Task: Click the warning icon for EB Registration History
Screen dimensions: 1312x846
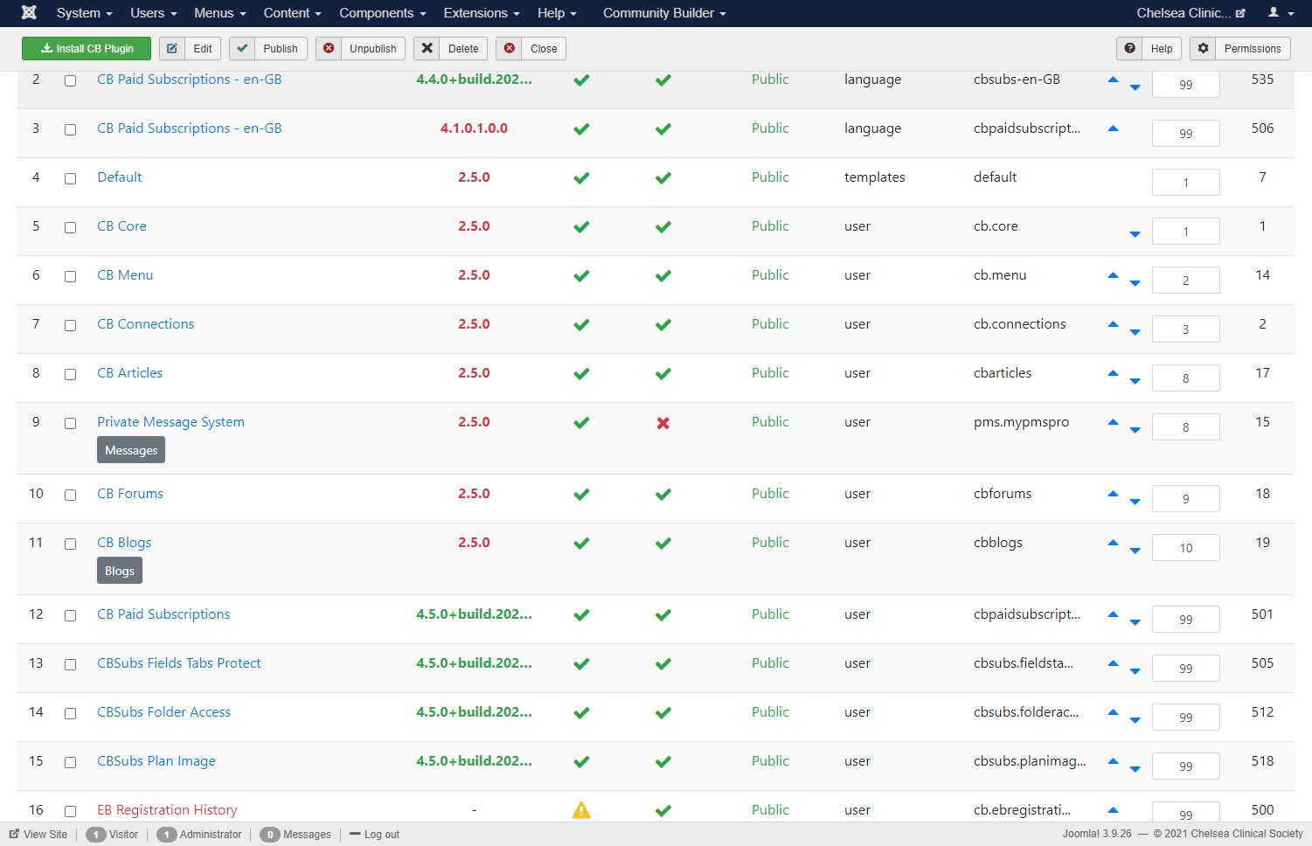Action: [581, 810]
